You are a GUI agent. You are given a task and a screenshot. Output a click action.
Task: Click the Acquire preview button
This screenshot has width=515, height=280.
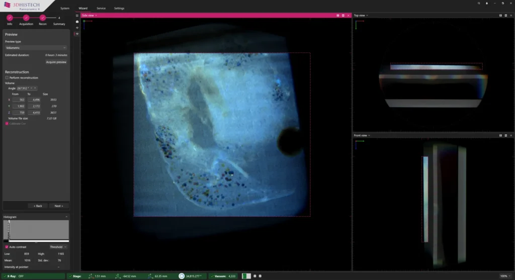click(56, 62)
